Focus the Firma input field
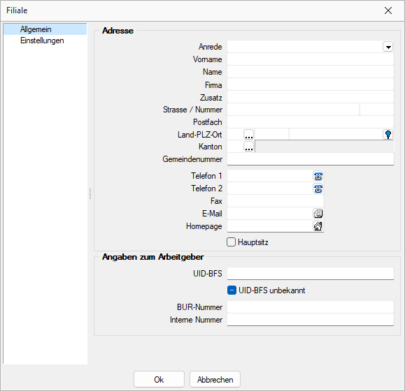Image resolution: width=405 pixels, height=391 pixels. (x=311, y=84)
